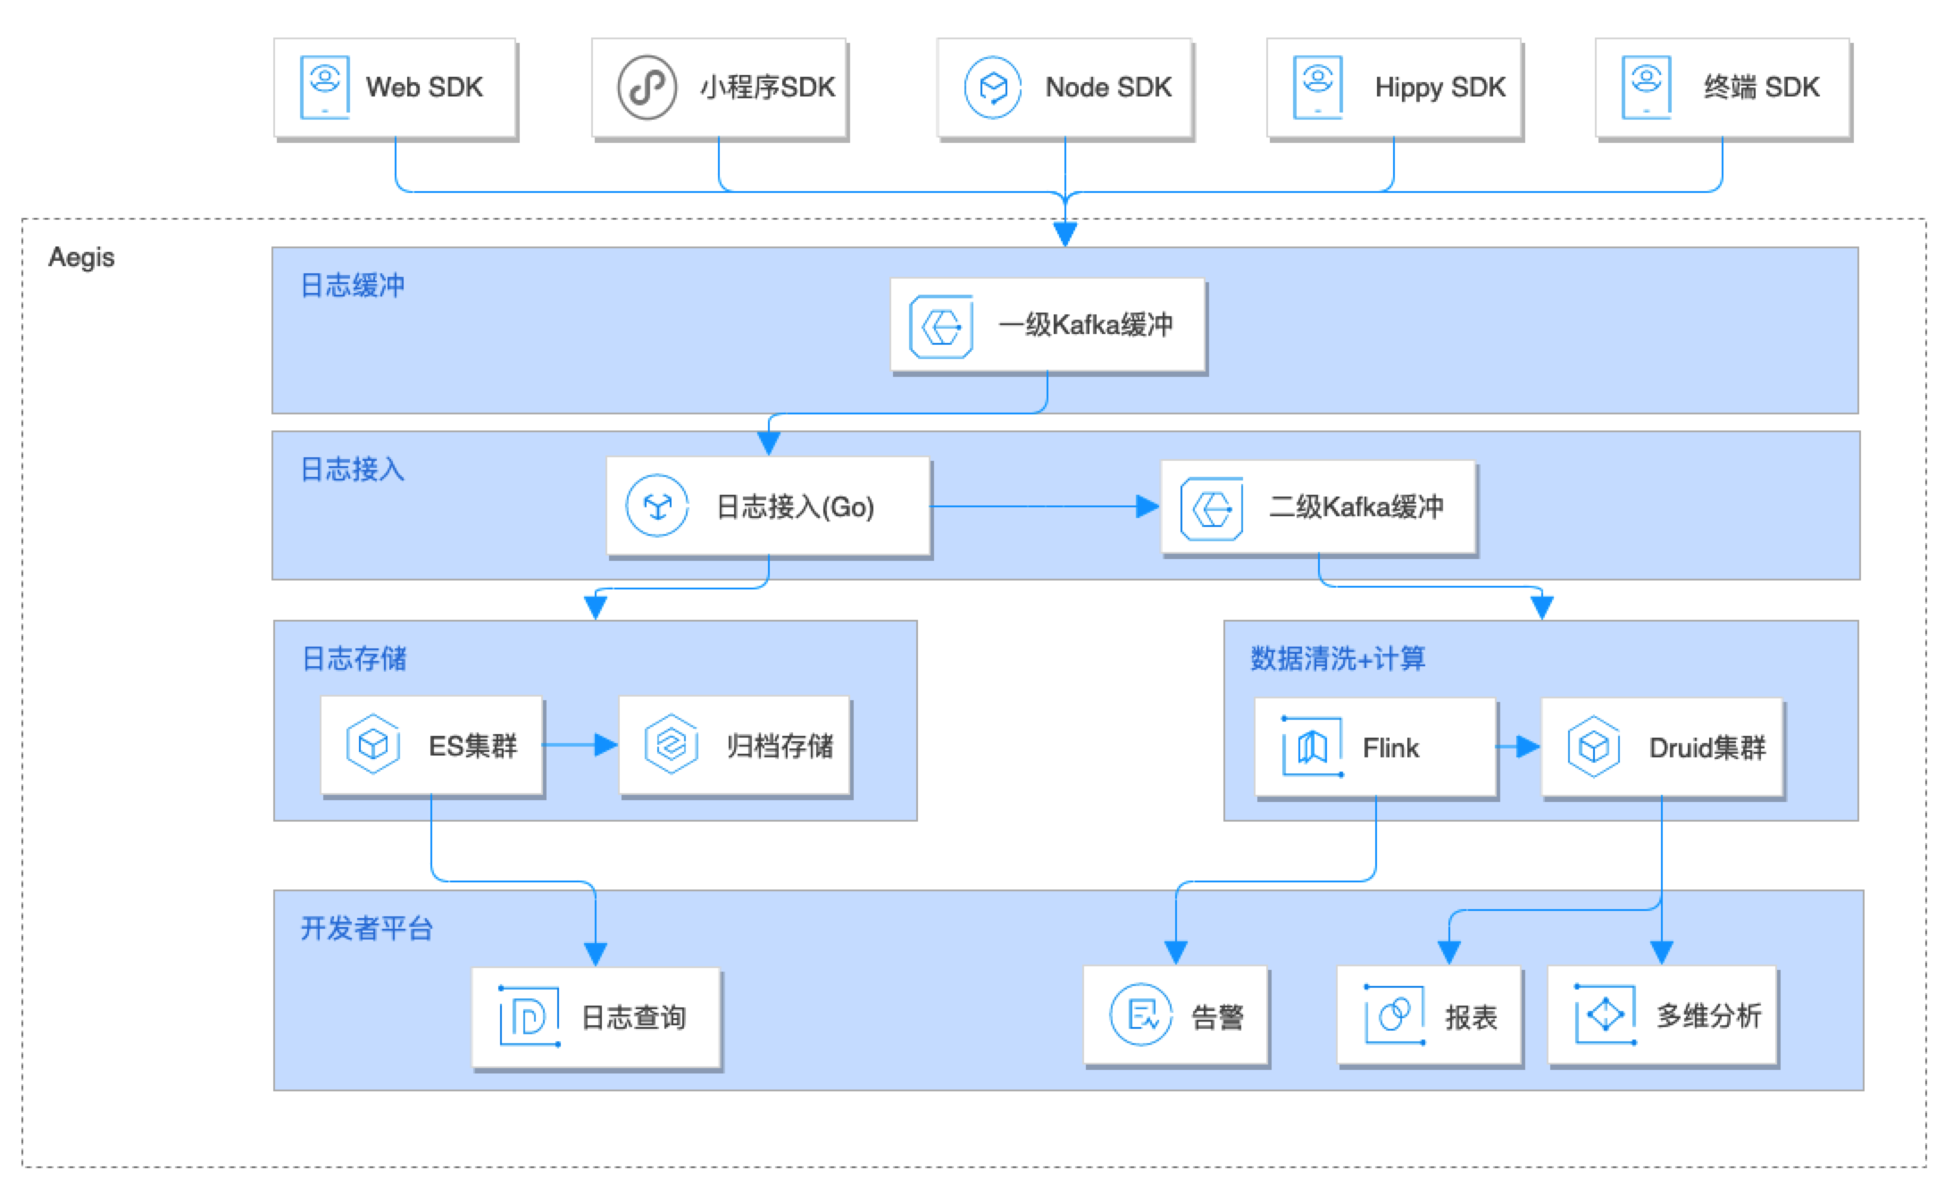The image size is (1936, 1186).
Task: Click the 日志查询 document icon
Action: coord(529,1016)
